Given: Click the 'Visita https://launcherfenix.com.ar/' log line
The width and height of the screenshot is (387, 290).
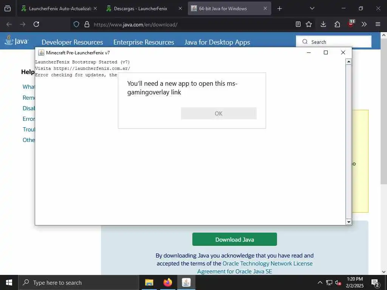Looking at the screenshot, I should 82,68.
